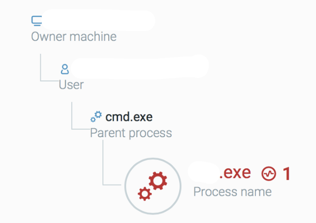Select the red .exe process name
This screenshot has height=223, width=316.
pyautogui.click(x=235, y=173)
